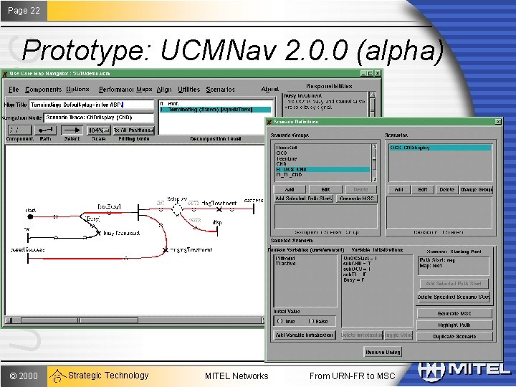Click the Toggle Value button

(398, 335)
